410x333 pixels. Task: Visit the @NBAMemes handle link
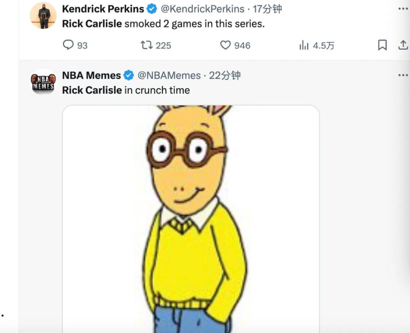pyautogui.click(x=169, y=75)
